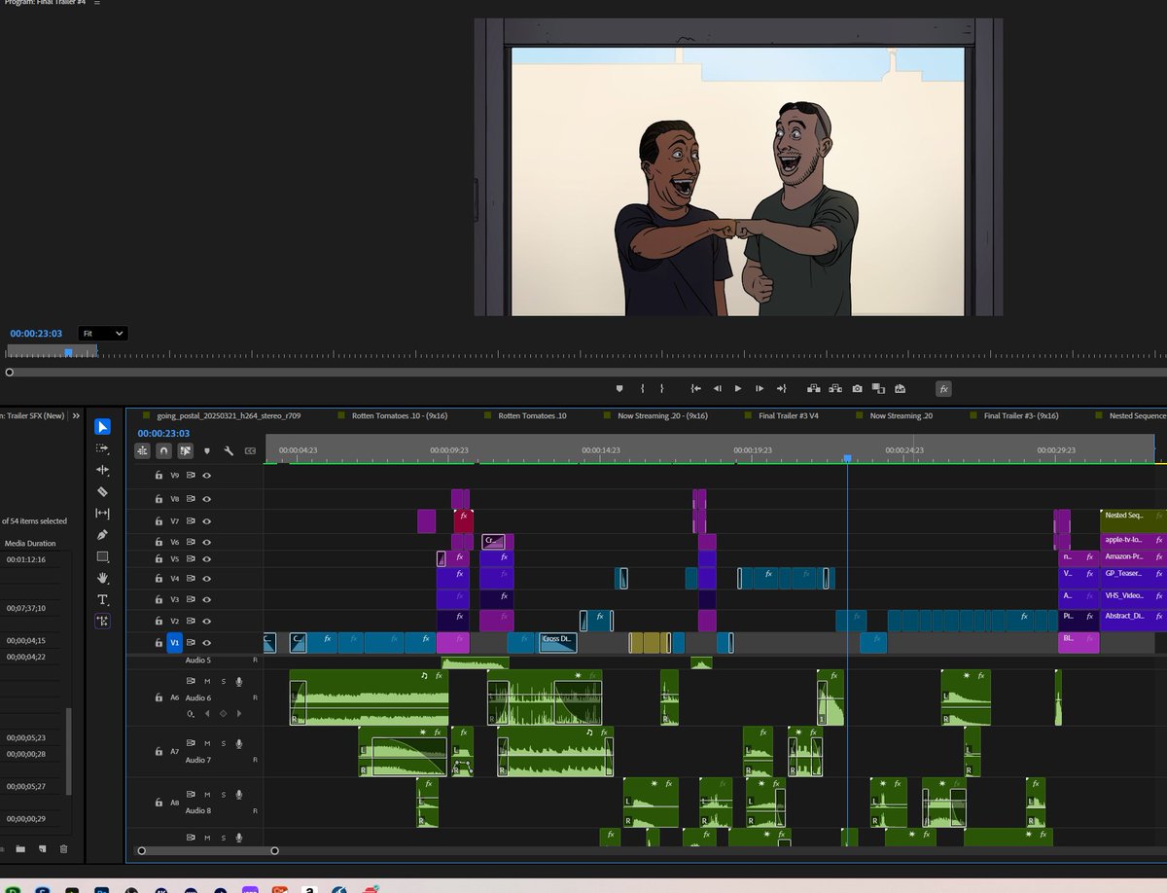Click the Extract button

click(835, 388)
